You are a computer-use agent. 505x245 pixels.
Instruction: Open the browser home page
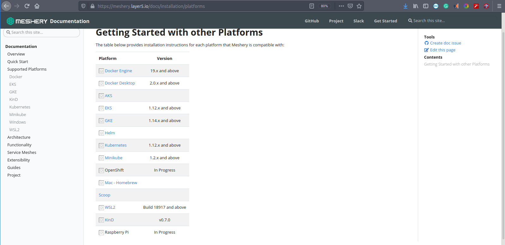37,6
